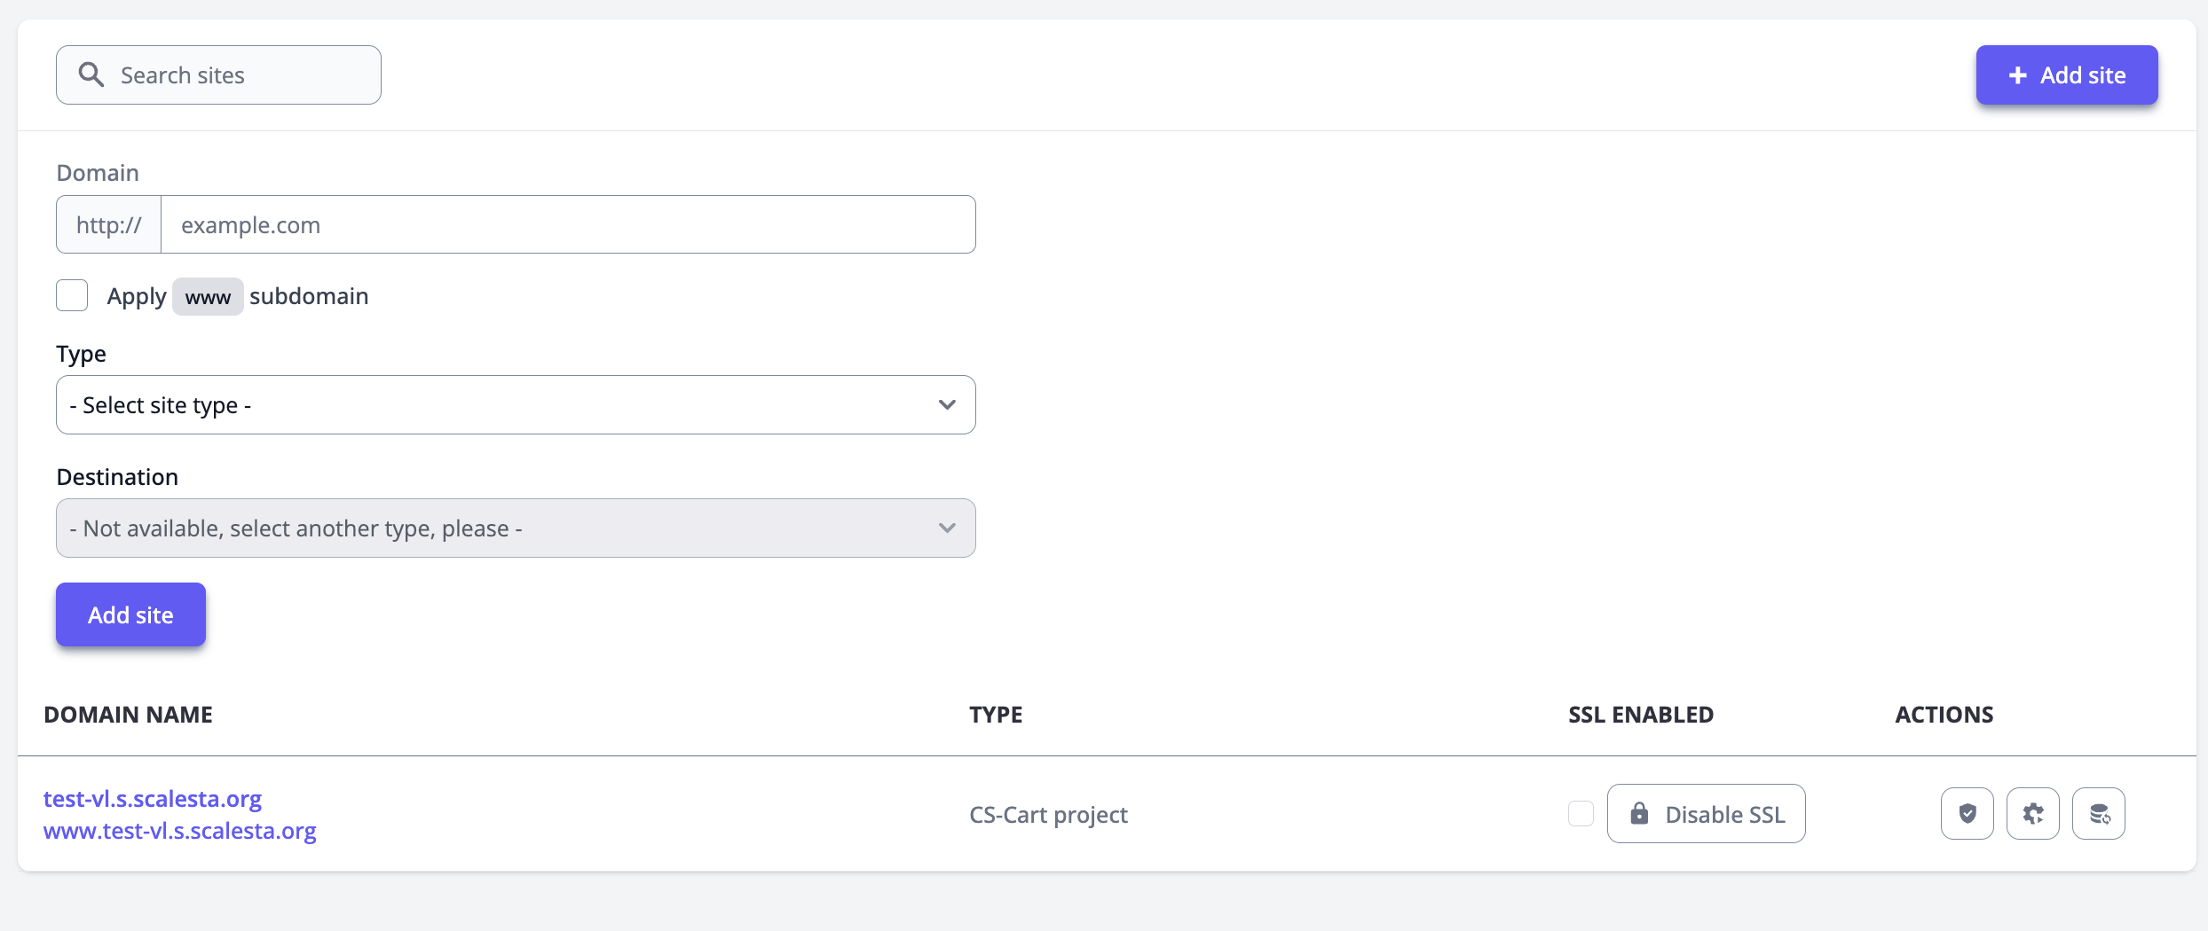This screenshot has width=2208, height=931.
Task: Click the TYPE column header in table
Action: tap(996, 715)
